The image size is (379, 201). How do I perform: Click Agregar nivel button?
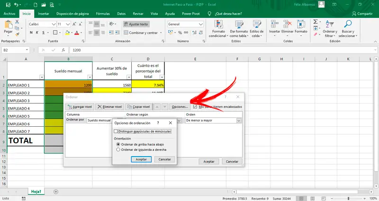(80, 107)
